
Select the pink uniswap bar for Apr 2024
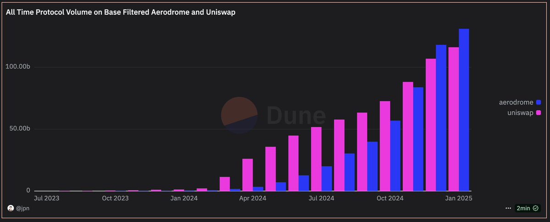pyautogui.click(x=247, y=175)
